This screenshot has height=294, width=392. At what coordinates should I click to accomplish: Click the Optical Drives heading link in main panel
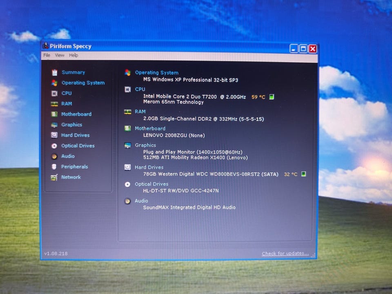(151, 184)
